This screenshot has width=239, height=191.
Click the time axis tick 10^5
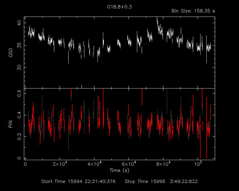tap(198, 164)
